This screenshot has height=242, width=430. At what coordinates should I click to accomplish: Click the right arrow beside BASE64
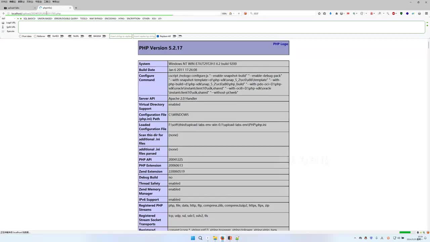(x=104, y=36)
